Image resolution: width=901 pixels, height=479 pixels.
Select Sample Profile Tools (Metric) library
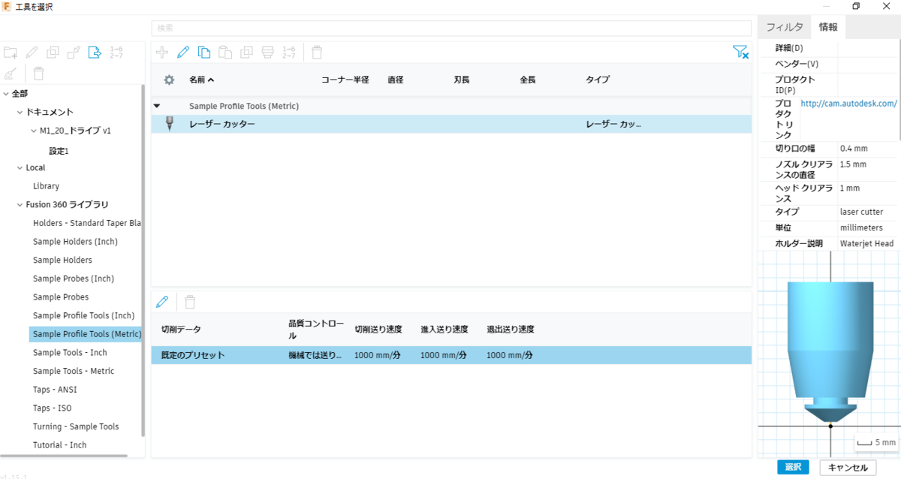[86, 334]
